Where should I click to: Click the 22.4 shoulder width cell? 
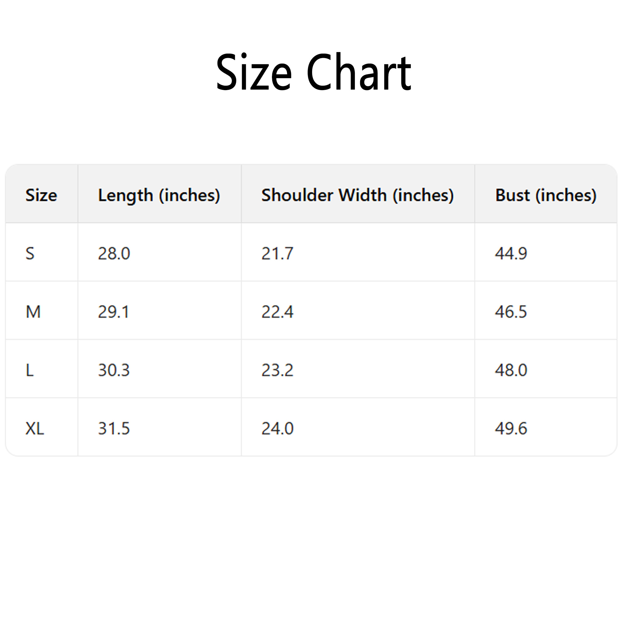277,312
